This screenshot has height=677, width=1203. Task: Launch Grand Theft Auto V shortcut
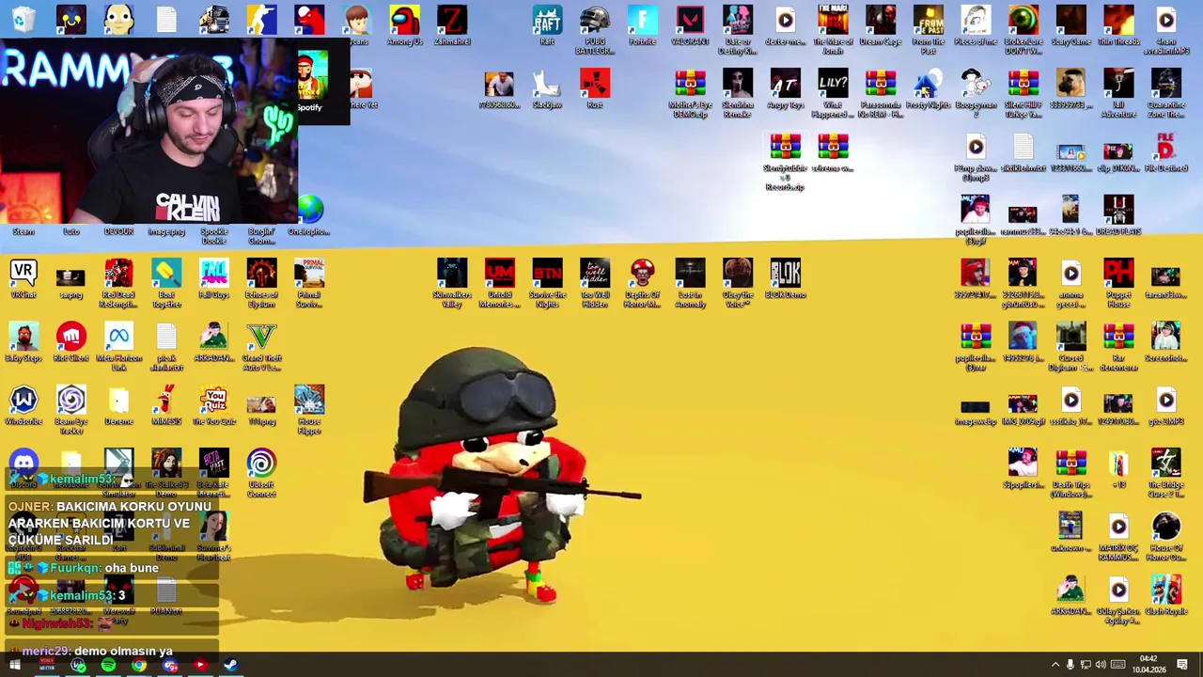[x=261, y=346]
